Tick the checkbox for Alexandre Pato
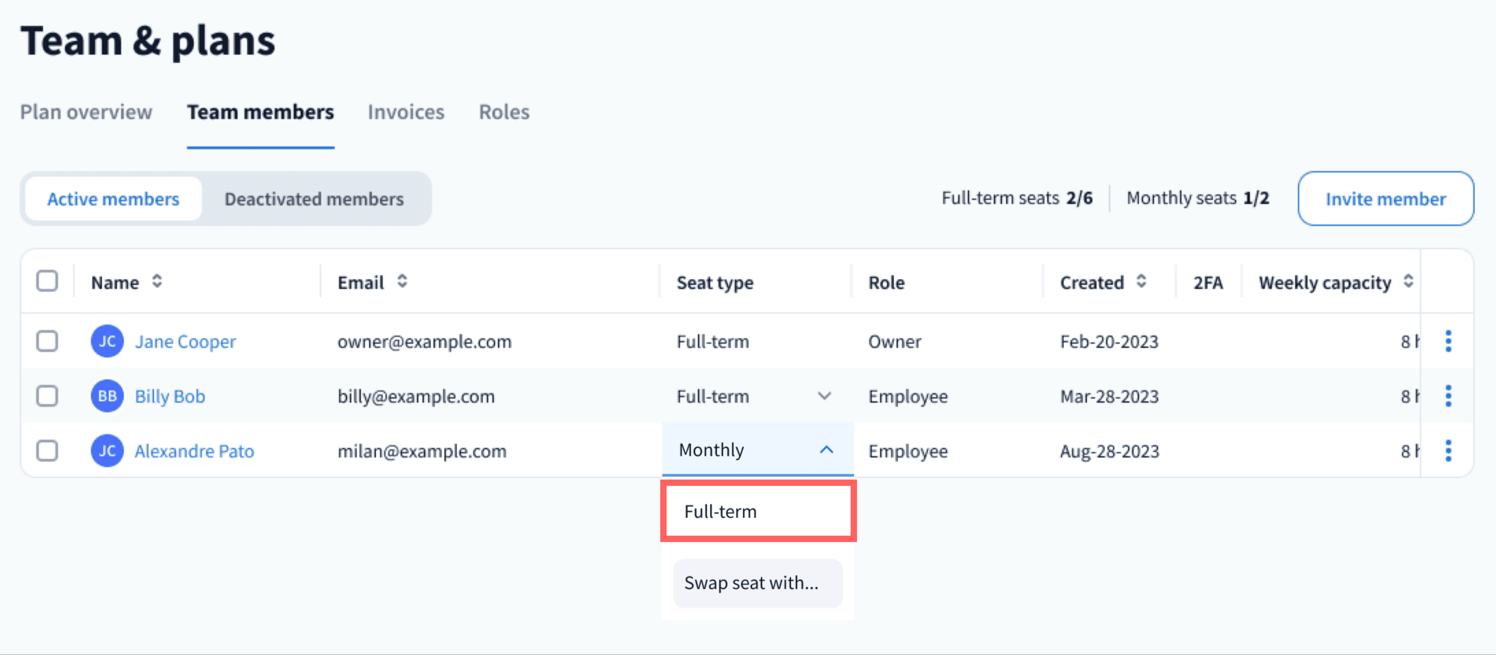Image resolution: width=1496 pixels, height=655 pixels. tap(47, 451)
